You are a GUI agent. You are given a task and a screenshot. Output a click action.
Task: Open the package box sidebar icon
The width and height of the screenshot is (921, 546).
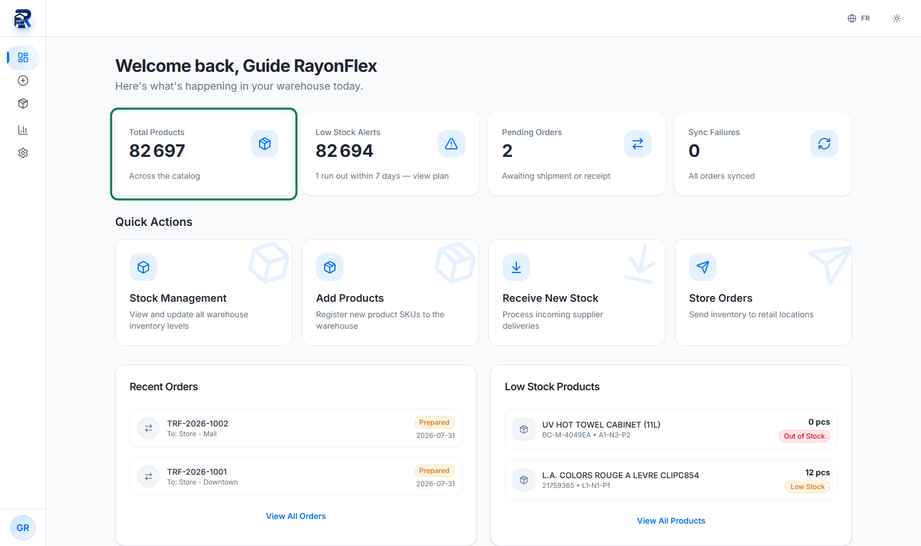(23, 103)
